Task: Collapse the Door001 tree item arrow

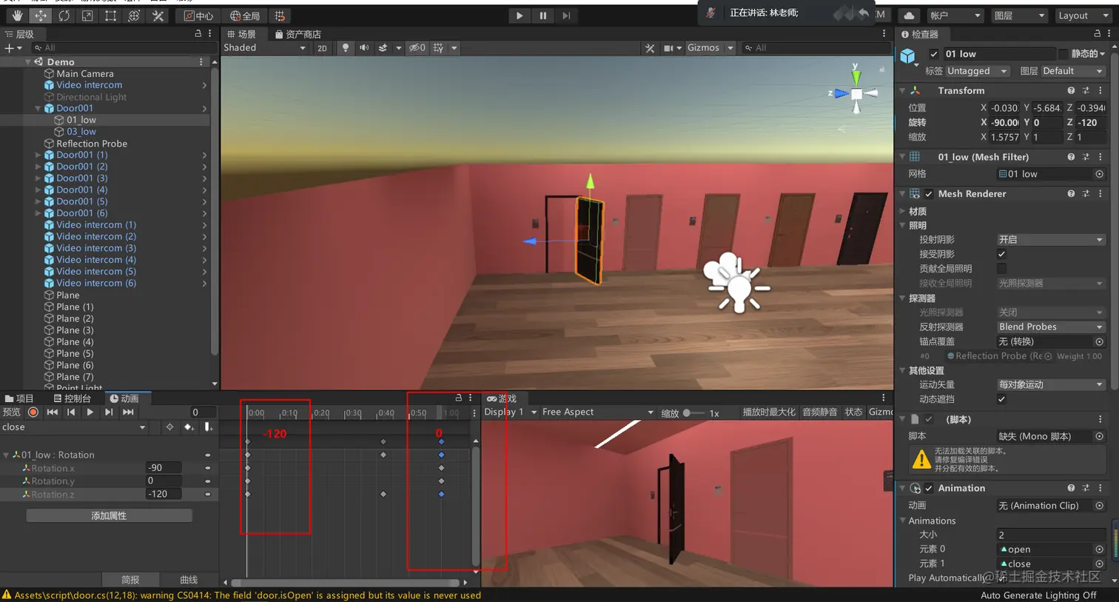Action: tap(38, 108)
